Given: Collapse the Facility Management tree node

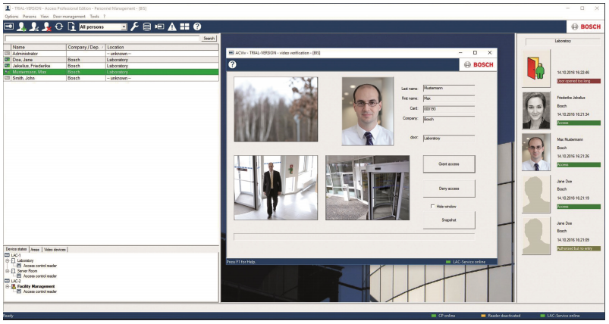Looking at the screenshot, I should (x=8, y=286).
